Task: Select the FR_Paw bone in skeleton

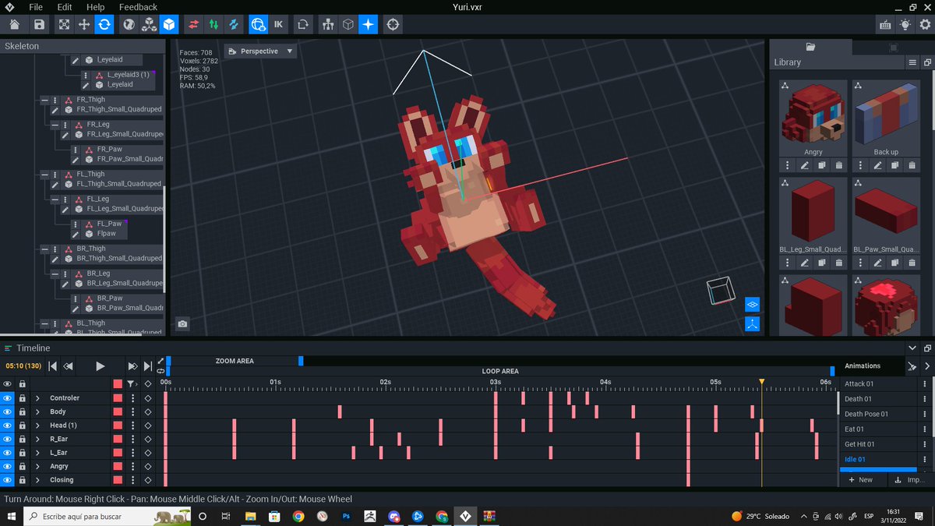Action: click(109, 149)
